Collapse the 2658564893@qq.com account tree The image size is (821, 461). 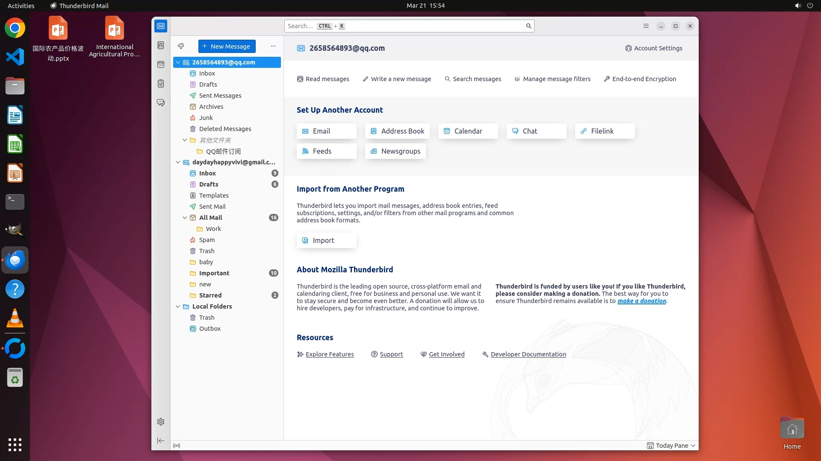click(178, 62)
